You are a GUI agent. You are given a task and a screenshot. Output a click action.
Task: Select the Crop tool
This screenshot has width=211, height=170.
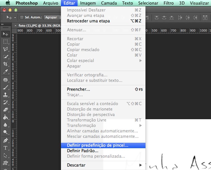5,64
